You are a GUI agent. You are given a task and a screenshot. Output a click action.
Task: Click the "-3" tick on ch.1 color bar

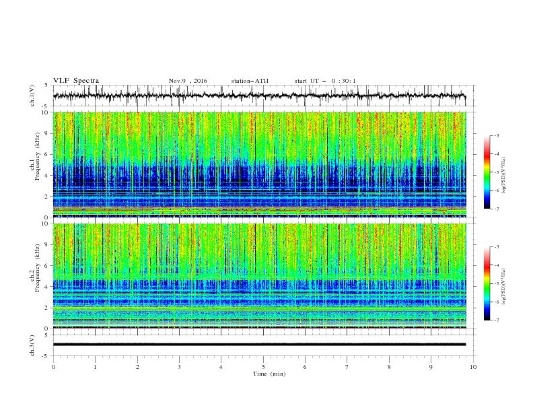[x=496, y=135]
